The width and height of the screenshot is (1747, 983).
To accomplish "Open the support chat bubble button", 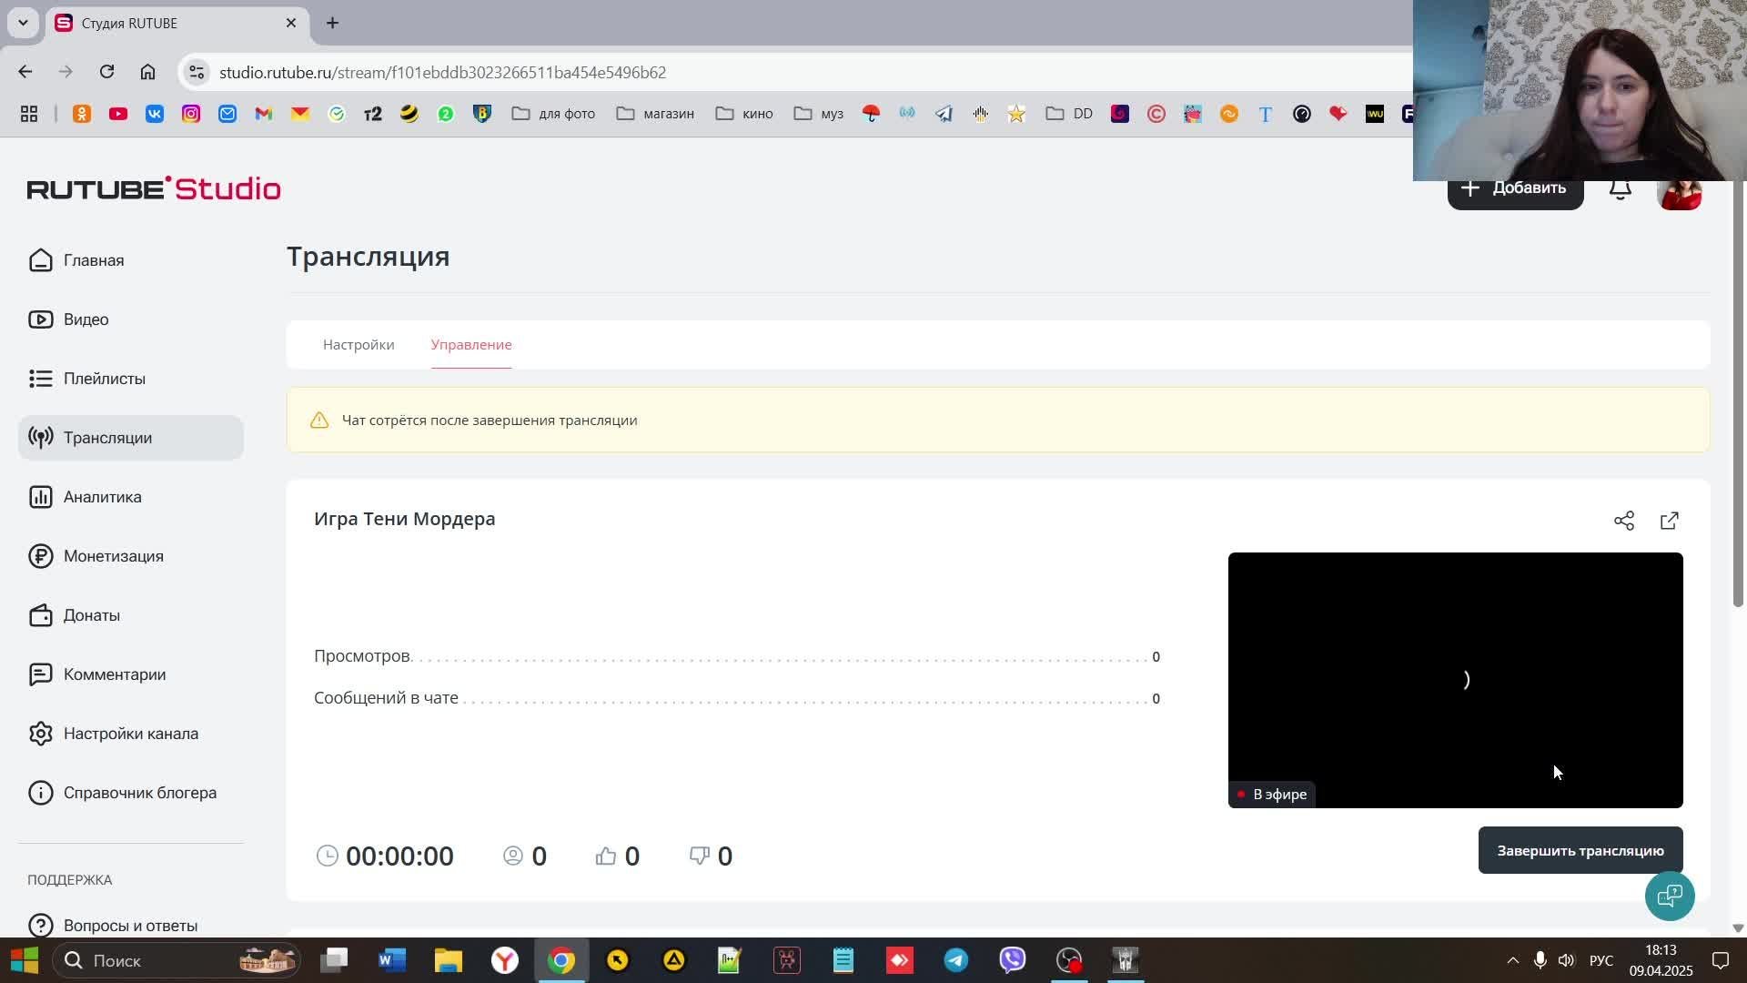I will tap(1670, 896).
